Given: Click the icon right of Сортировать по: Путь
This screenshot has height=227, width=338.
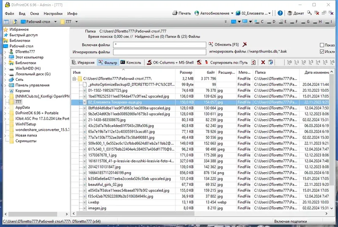Looking at the screenshot, I should [x=253, y=62].
